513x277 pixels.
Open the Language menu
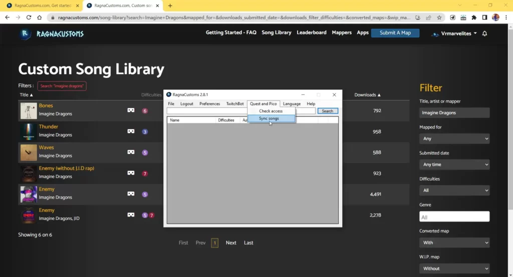click(x=292, y=103)
